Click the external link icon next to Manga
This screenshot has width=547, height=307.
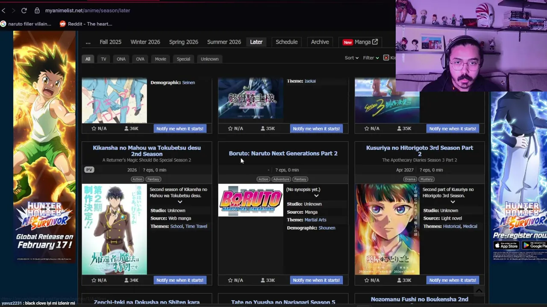pyautogui.click(x=375, y=42)
